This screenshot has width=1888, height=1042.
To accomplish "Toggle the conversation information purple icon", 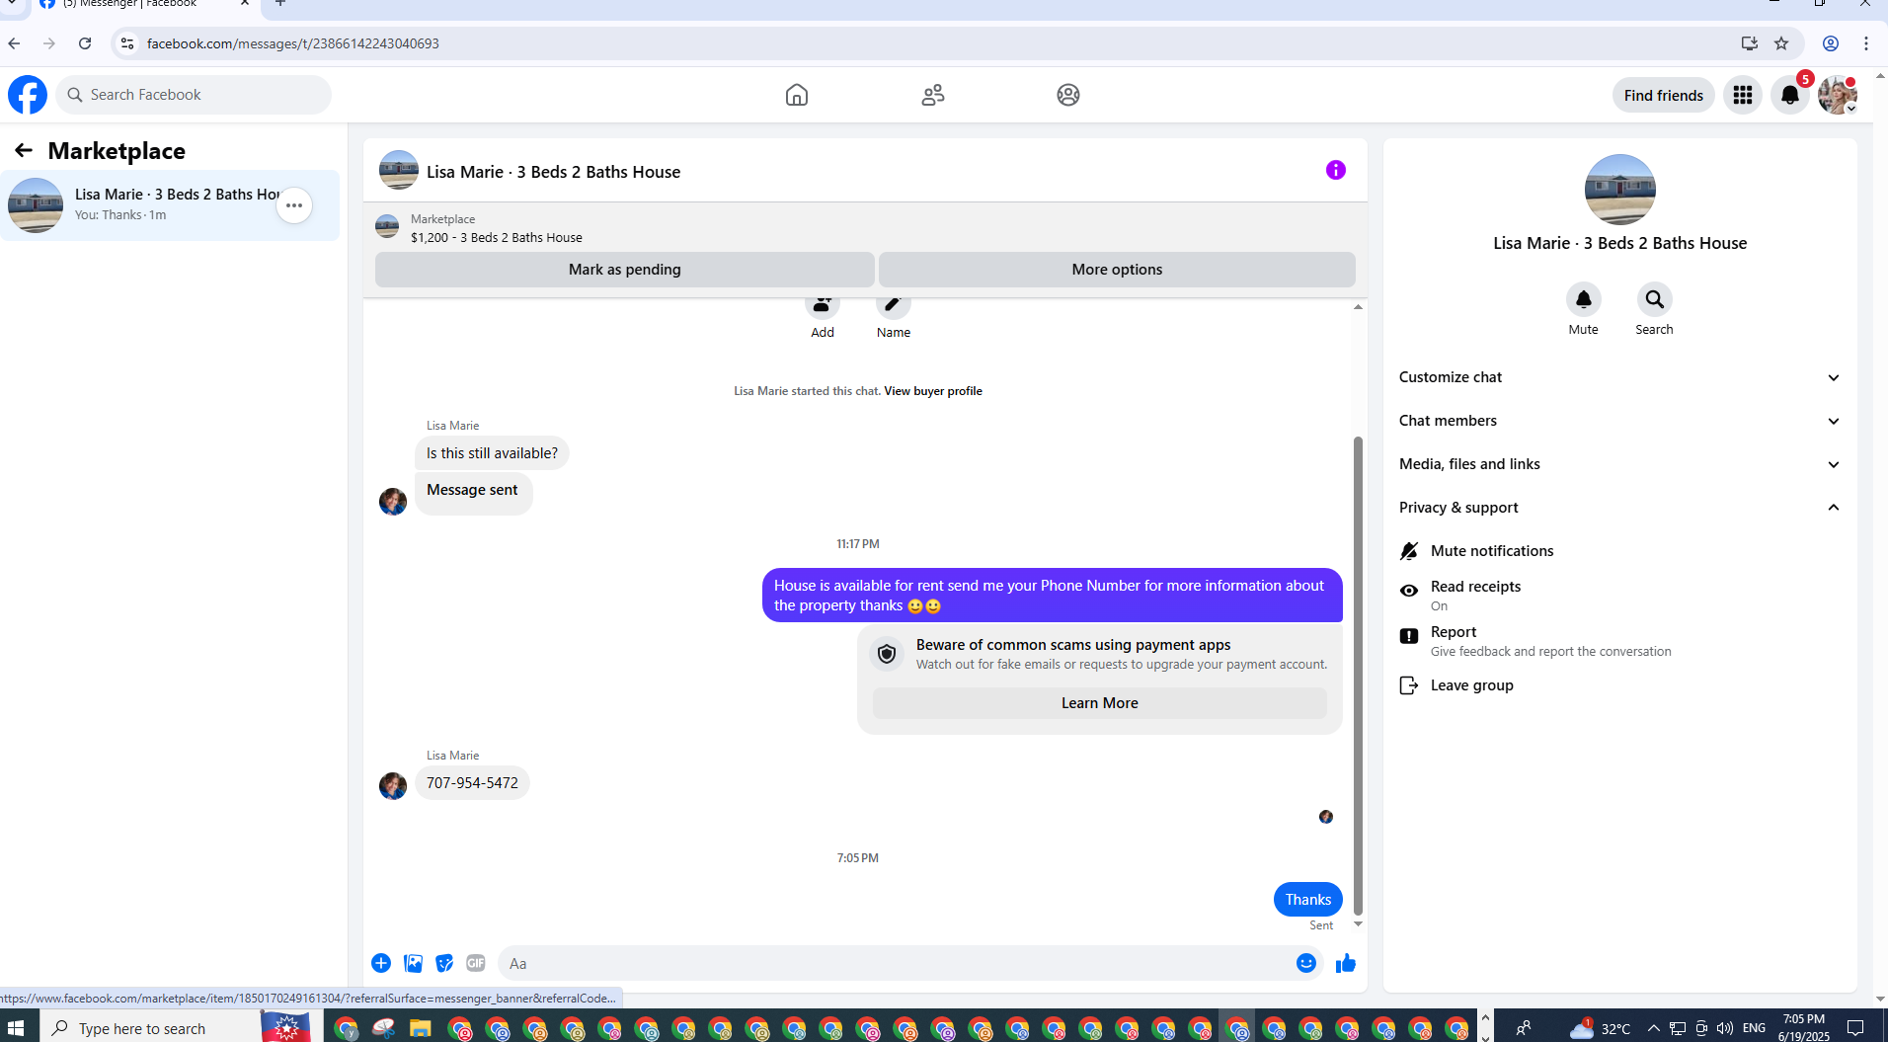I will 1336,170.
